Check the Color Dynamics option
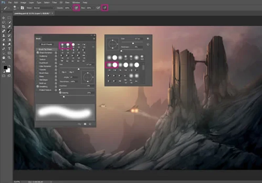262x183 pixels. pyautogui.click(x=38, y=66)
